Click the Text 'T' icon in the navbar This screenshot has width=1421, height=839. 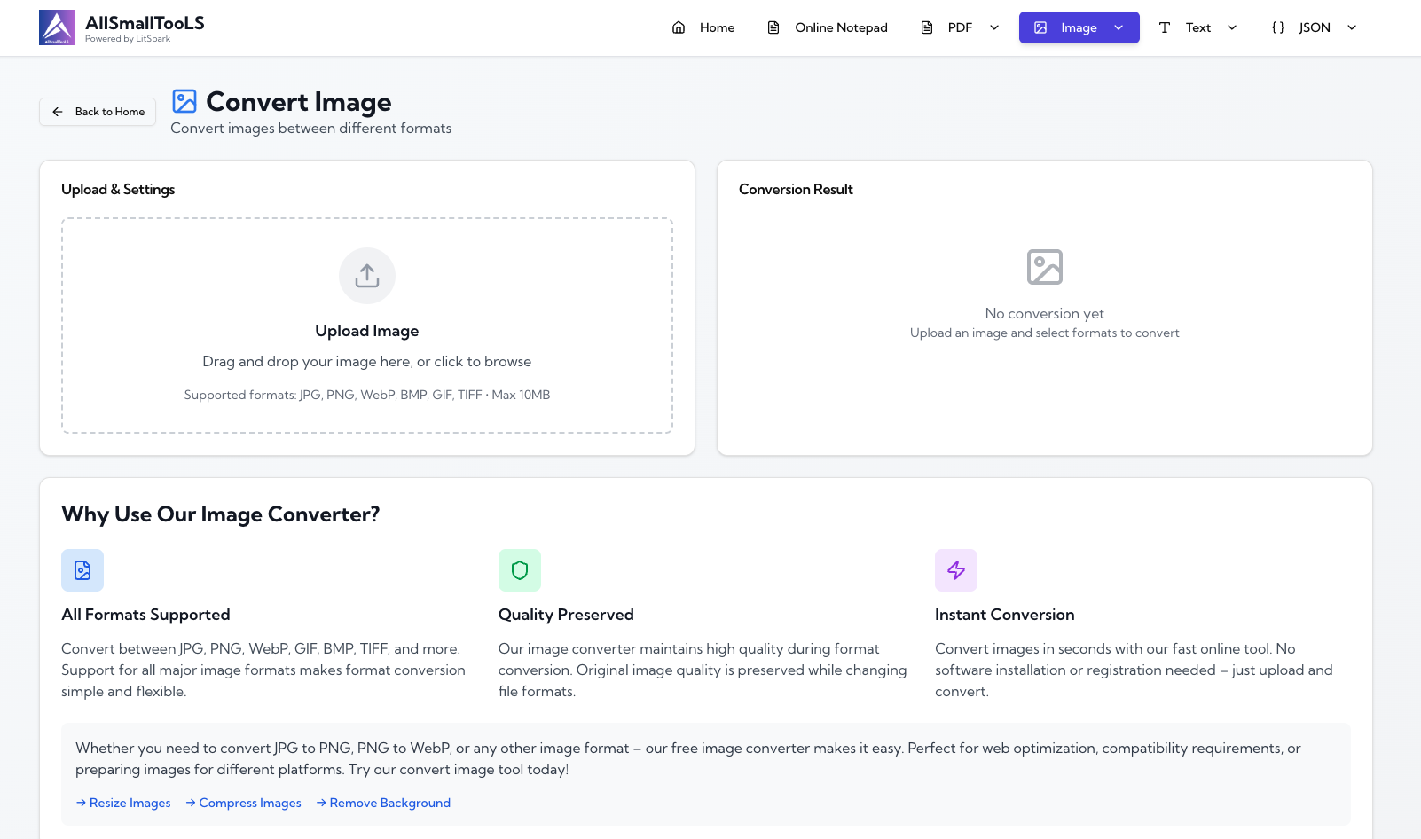pos(1164,27)
